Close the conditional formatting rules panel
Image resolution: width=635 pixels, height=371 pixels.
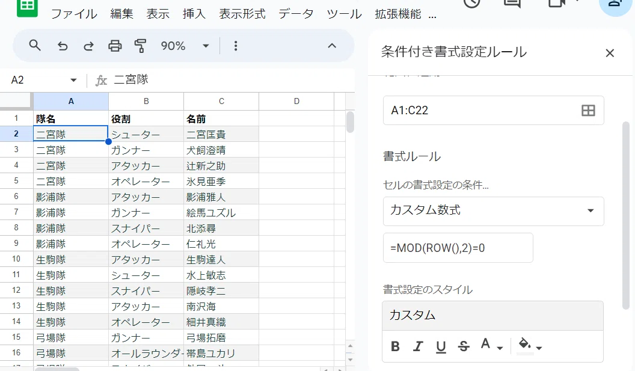pyautogui.click(x=610, y=53)
